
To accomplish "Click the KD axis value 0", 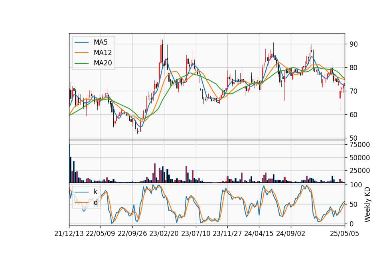I will [x=351, y=224].
